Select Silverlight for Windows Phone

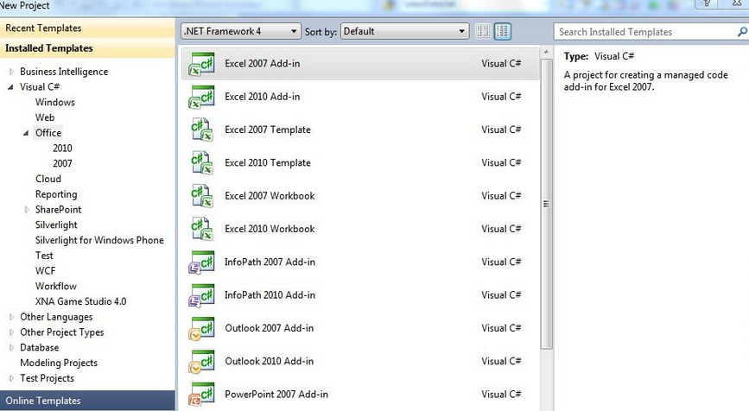[x=99, y=240]
